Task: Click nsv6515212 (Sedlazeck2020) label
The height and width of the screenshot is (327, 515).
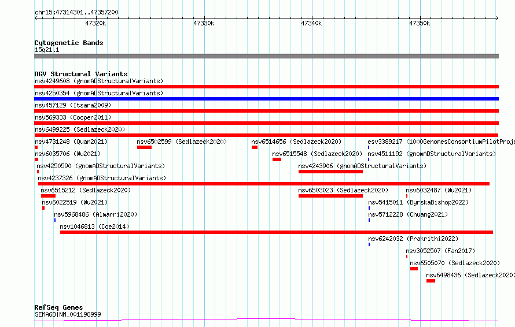Action: (86, 190)
